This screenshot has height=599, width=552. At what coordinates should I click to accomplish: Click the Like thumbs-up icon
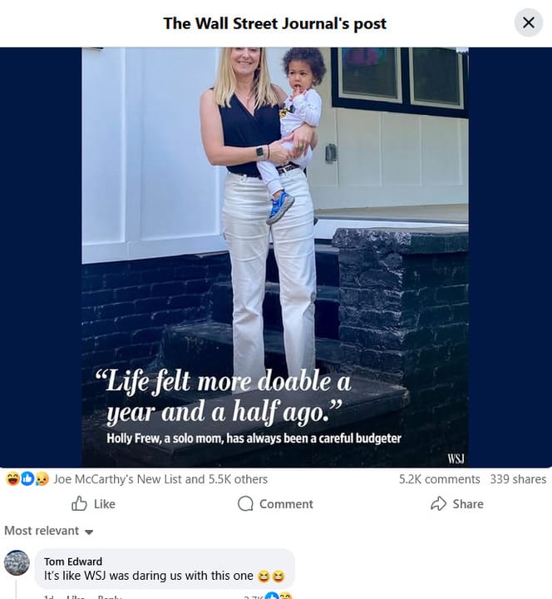point(79,504)
